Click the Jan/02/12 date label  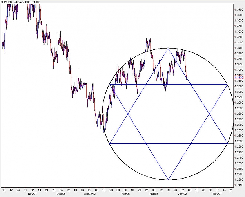tap(89, 194)
